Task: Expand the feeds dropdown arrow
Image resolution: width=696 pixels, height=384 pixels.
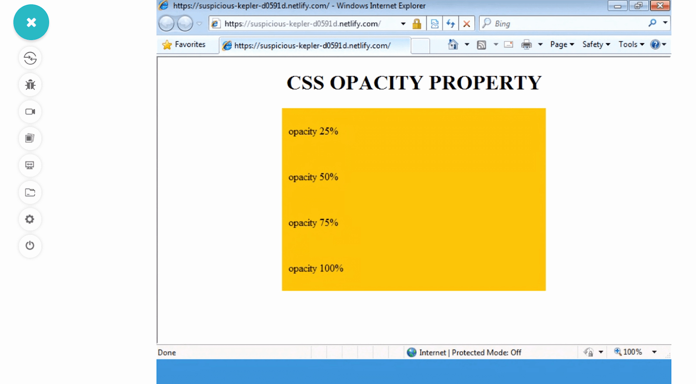Action: coord(496,44)
